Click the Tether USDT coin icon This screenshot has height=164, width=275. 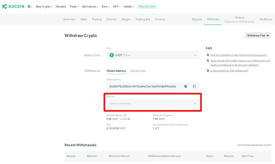click(111, 55)
